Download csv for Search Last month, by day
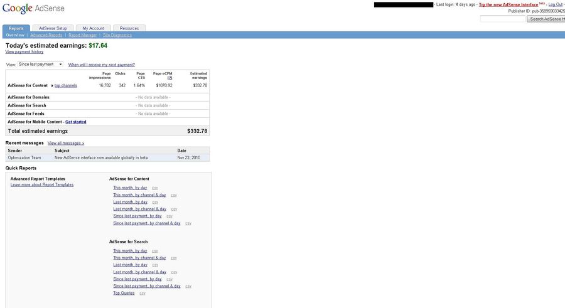Viewport: 565px width, 308px height. [x=155, y=265]
